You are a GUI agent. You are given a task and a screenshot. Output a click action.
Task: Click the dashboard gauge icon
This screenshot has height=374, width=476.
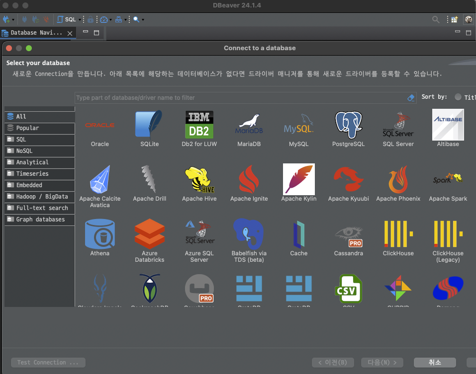click(104, 20)
